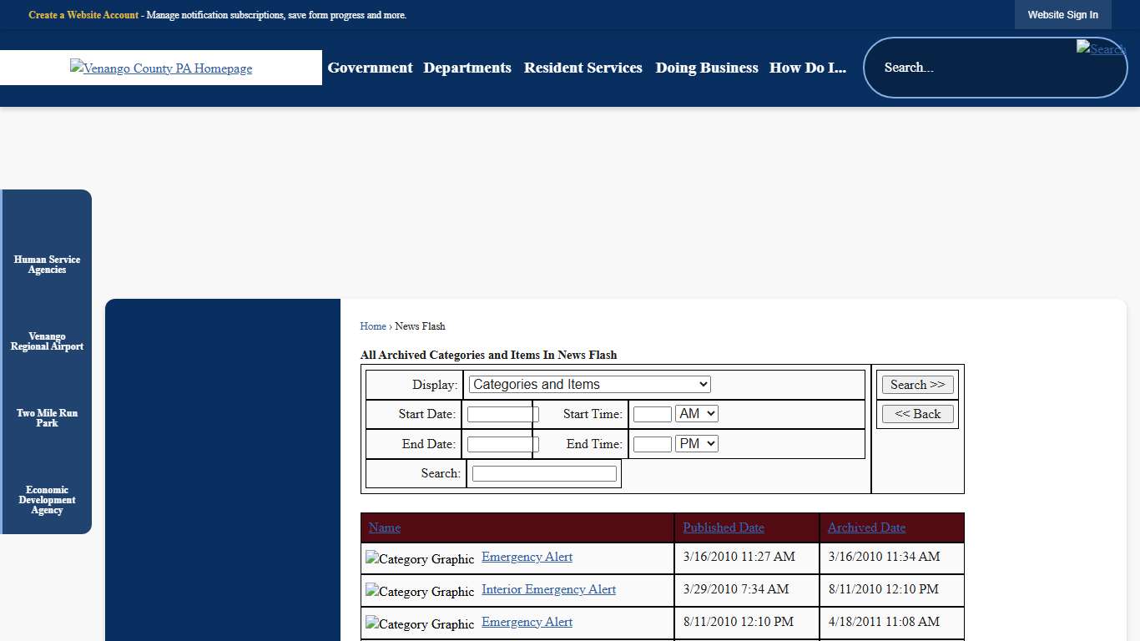Open the Government menu
1140x641 pixels.
370,68
